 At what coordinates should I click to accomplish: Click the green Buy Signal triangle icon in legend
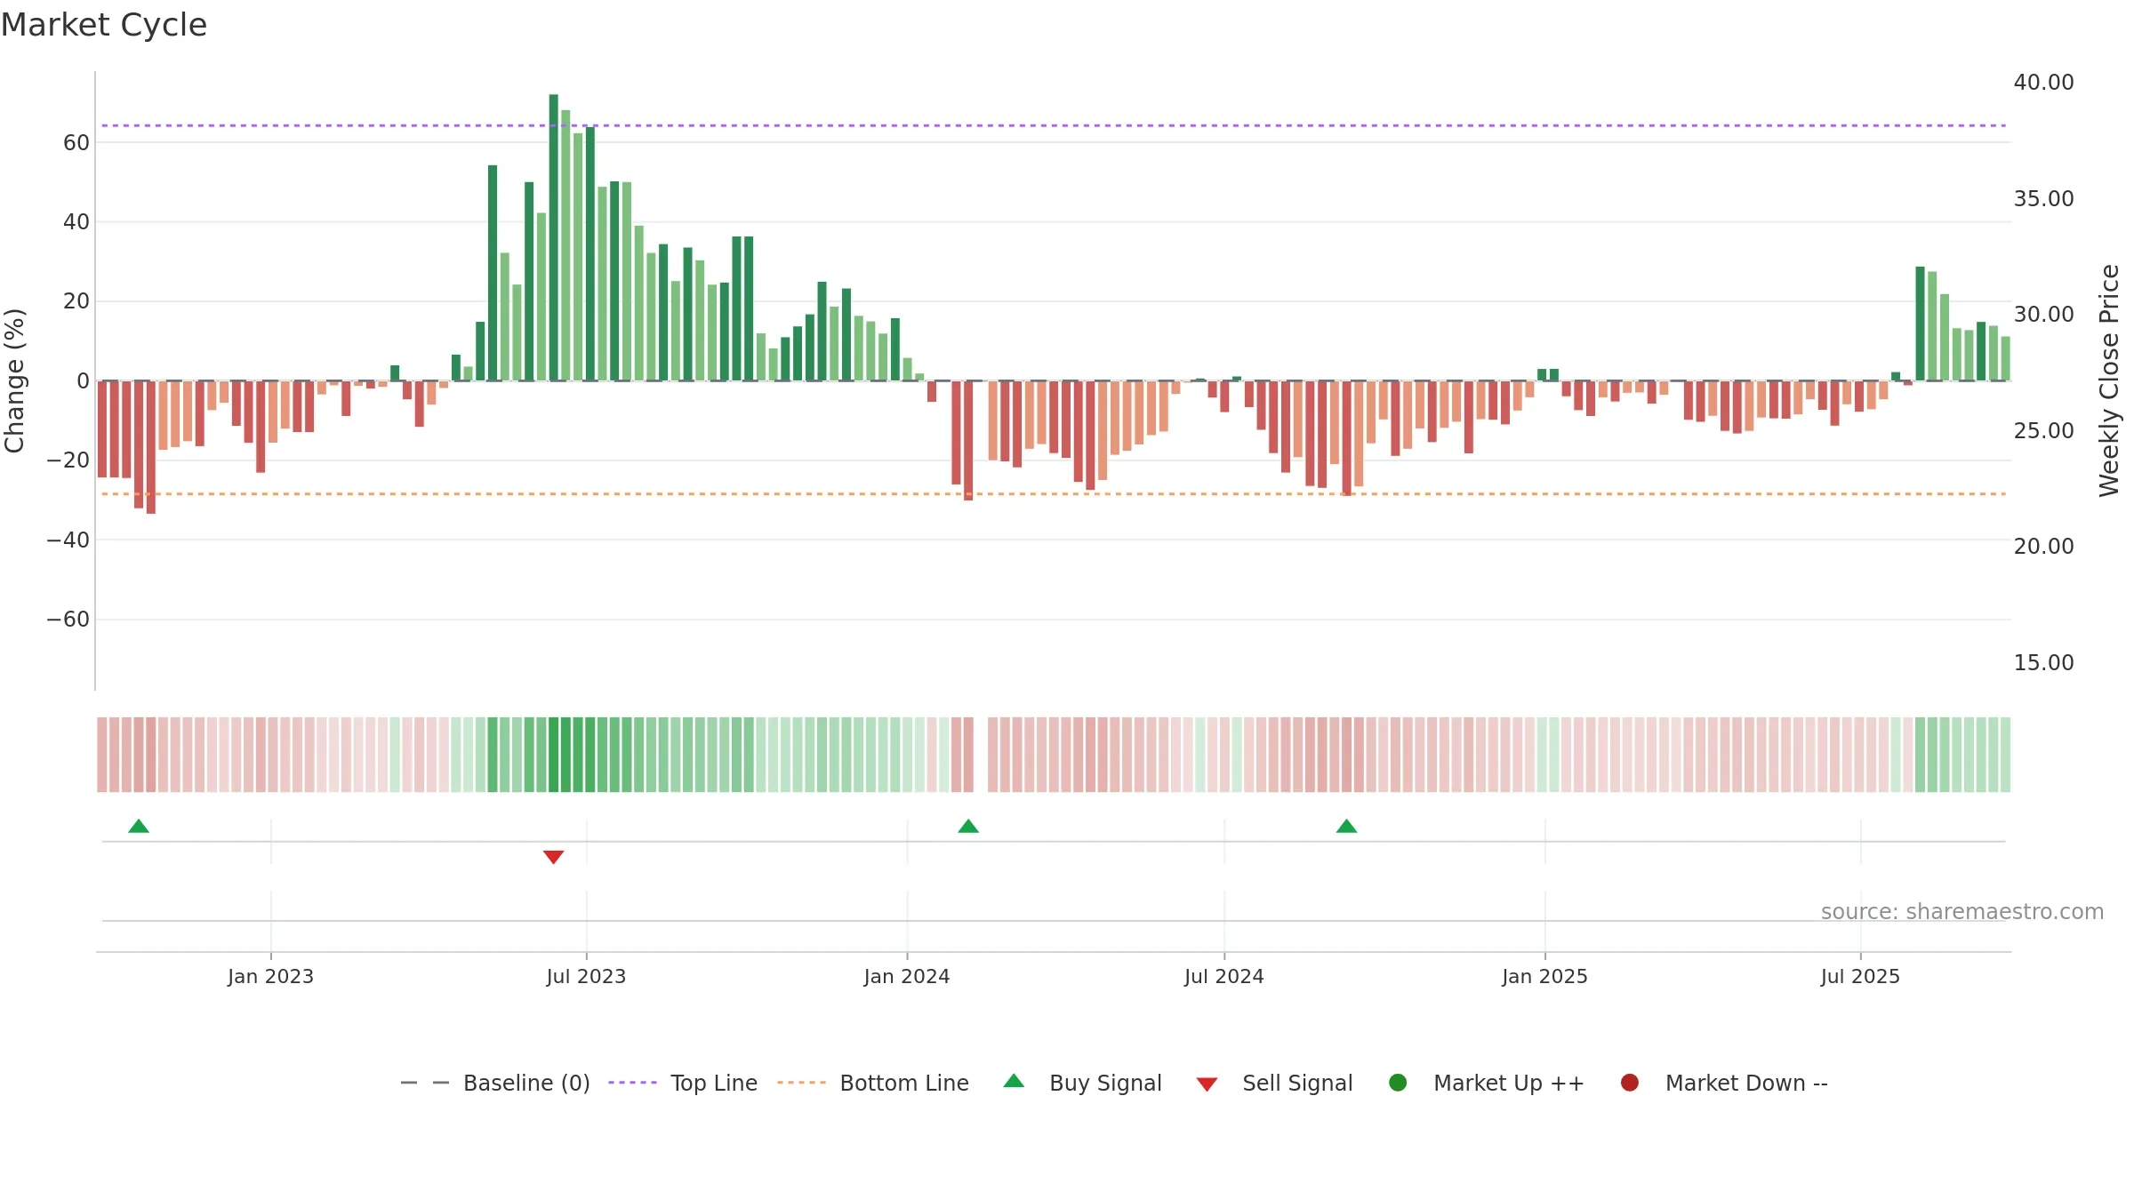pos(1014,1081)
